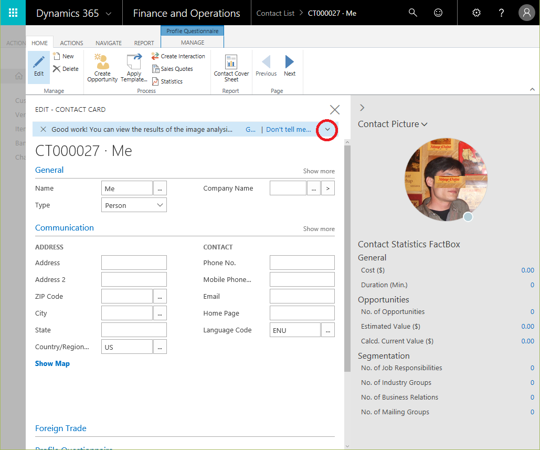The height and width of the screenshot is (450, 540).
Task: Click the truncated G... link in notification
Action: tap(250, 130)
